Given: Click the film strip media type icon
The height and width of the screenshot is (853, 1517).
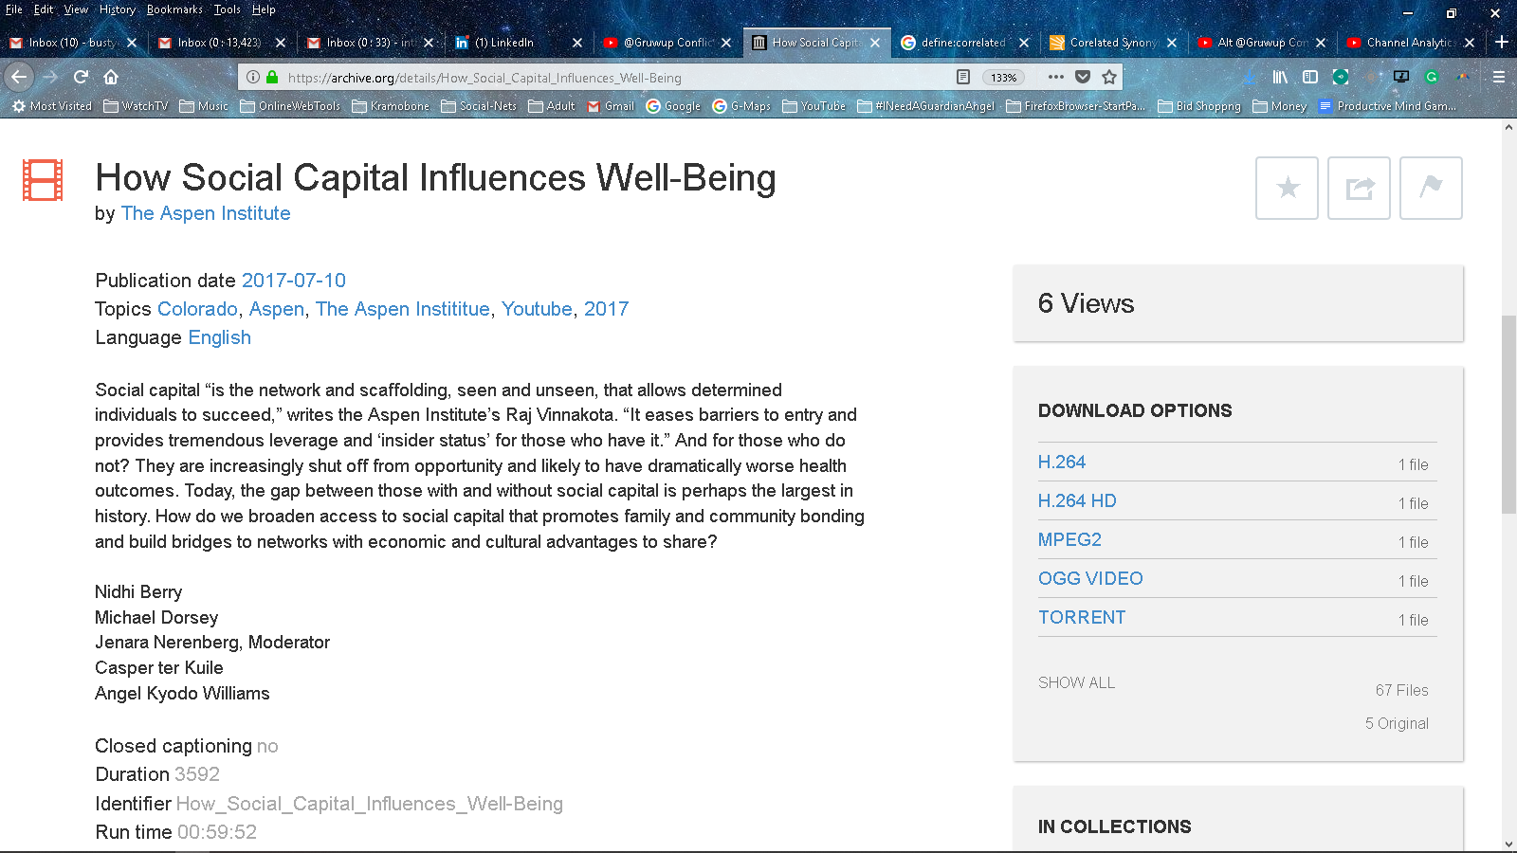Looking at the screenshot, I should (x=43, y=180).
